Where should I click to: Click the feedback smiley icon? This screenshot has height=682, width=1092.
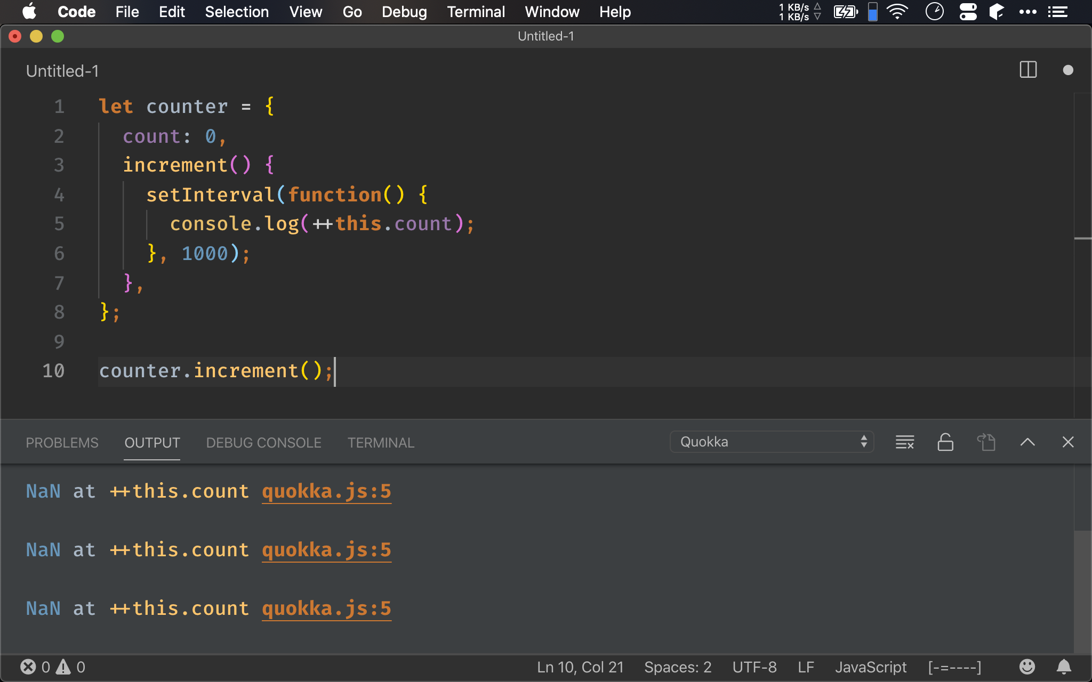[1027, 667]
